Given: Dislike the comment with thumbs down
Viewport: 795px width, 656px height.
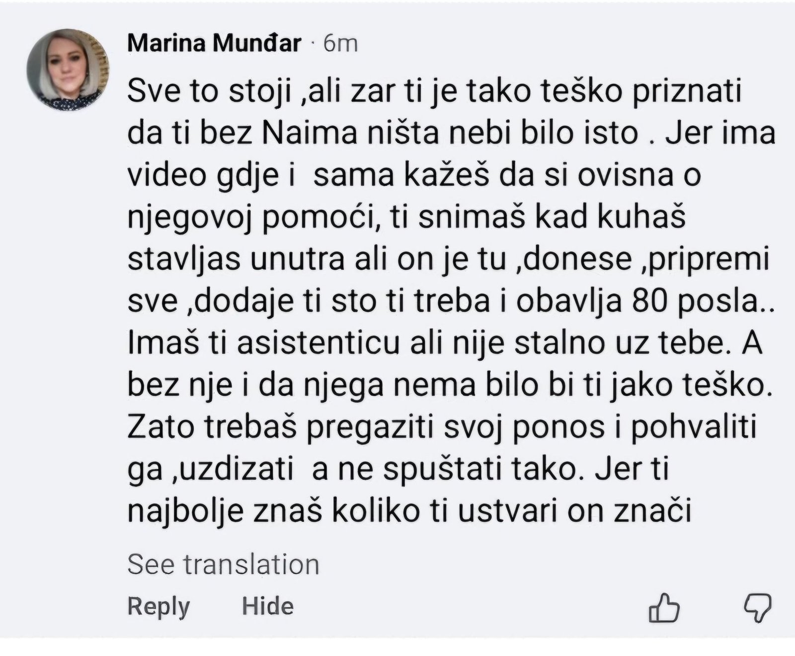Looking at the screenshot, I should [x=757, y=607].
